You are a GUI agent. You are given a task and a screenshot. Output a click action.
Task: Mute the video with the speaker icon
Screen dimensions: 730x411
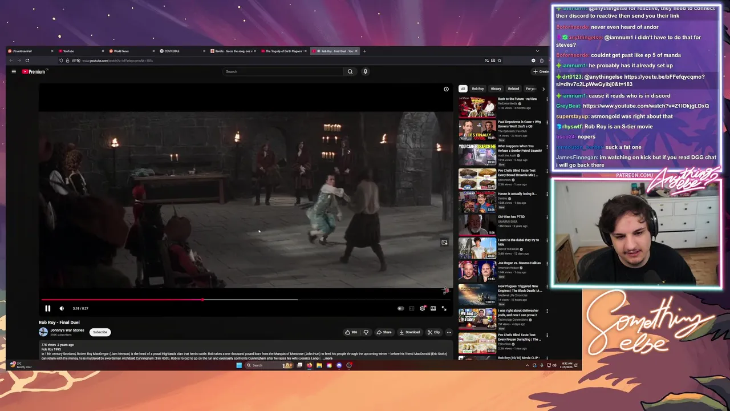62,308
